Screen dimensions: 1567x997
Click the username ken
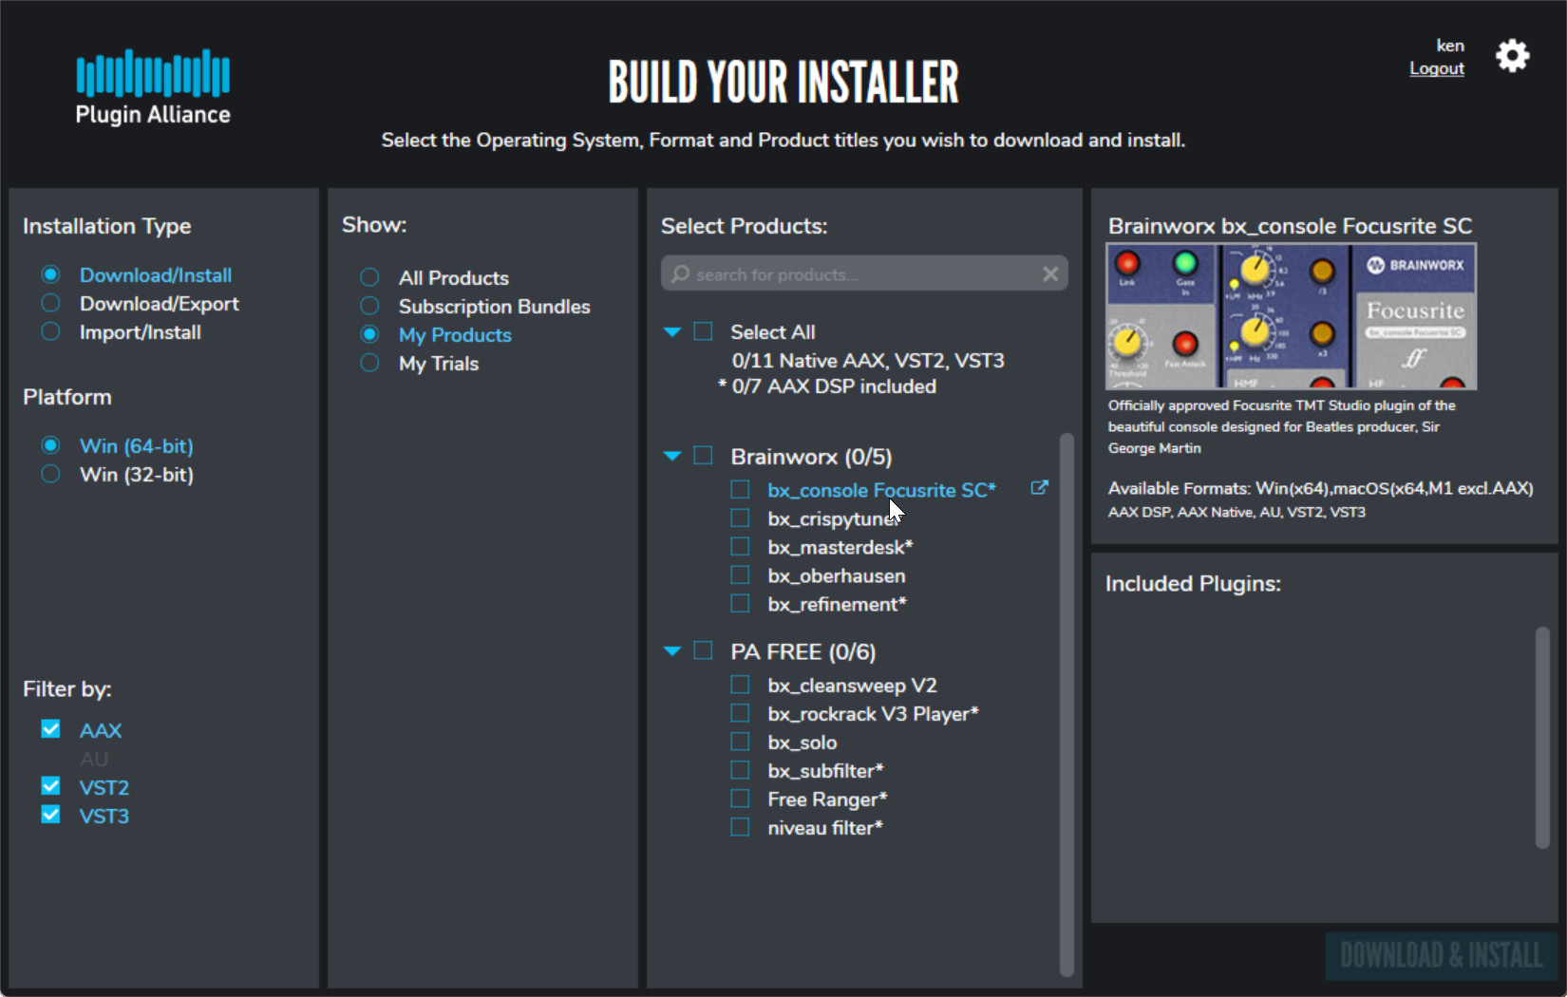tap(1449, 46)
